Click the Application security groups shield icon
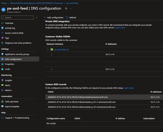The height and width of the screenshot is (132, 163). 2,54
